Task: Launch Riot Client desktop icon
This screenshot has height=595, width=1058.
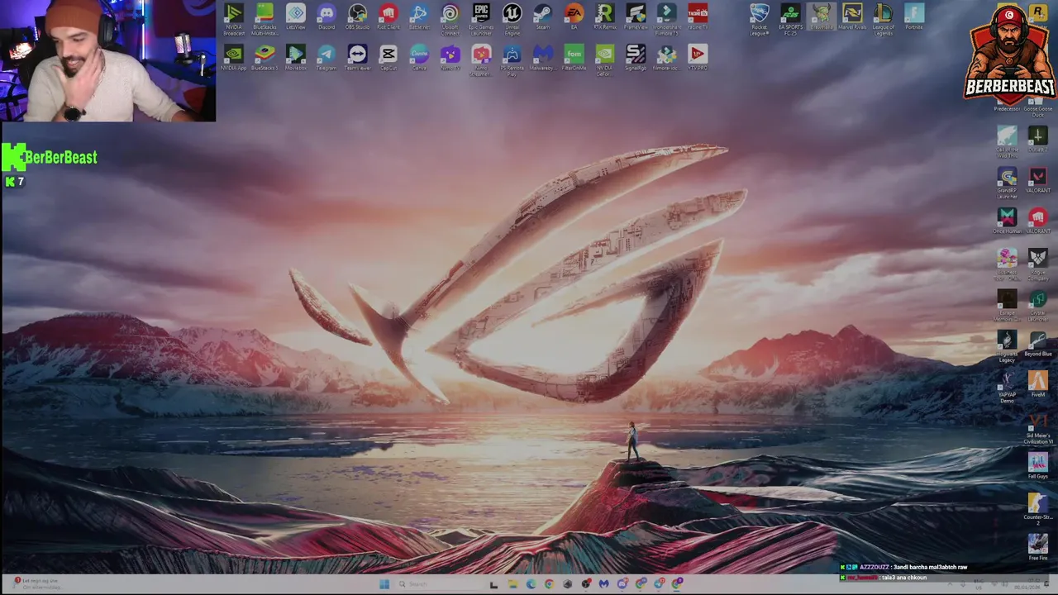Action: (x=388, y=17)
